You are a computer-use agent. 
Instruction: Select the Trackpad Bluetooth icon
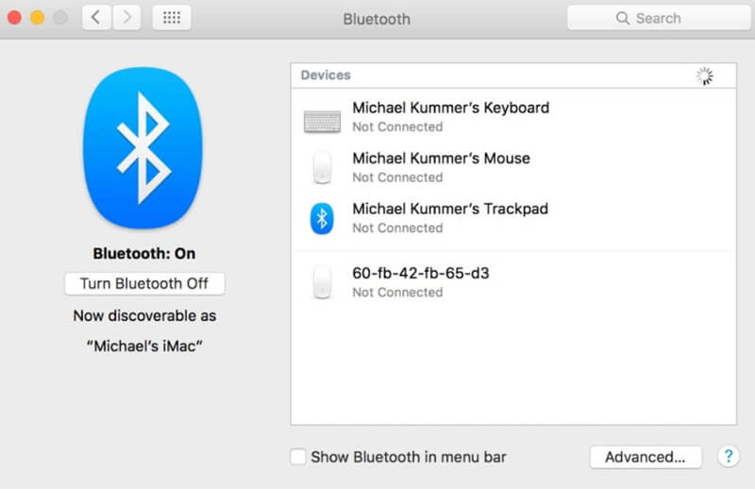pos(322,219)
